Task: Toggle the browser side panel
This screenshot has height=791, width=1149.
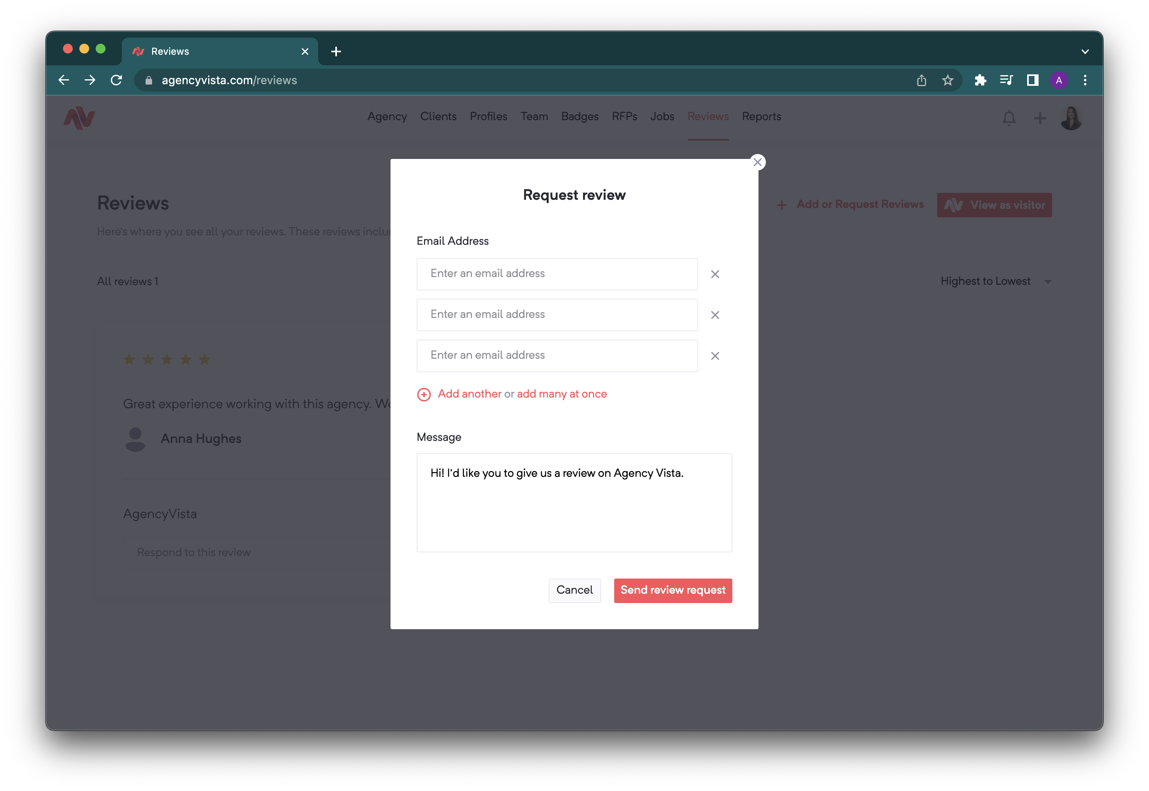Action: (x=1032, y=80)
